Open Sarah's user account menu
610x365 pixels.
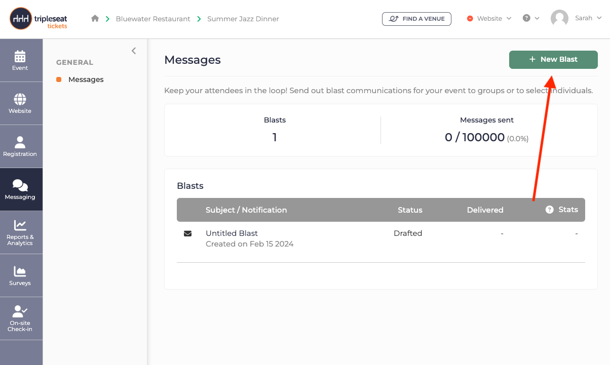click(x=576, y=18)
